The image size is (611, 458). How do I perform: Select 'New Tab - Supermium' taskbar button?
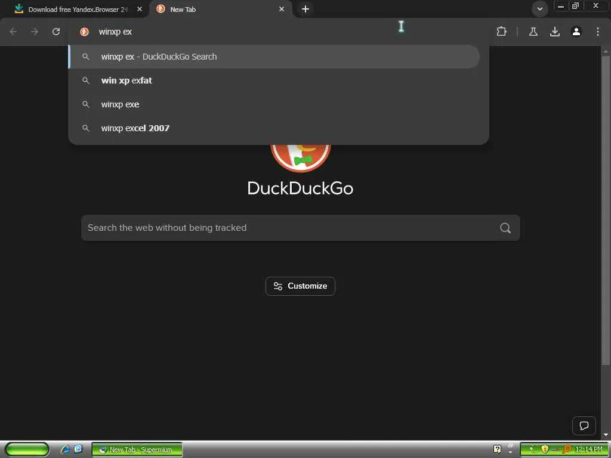[x=137, y=450]
